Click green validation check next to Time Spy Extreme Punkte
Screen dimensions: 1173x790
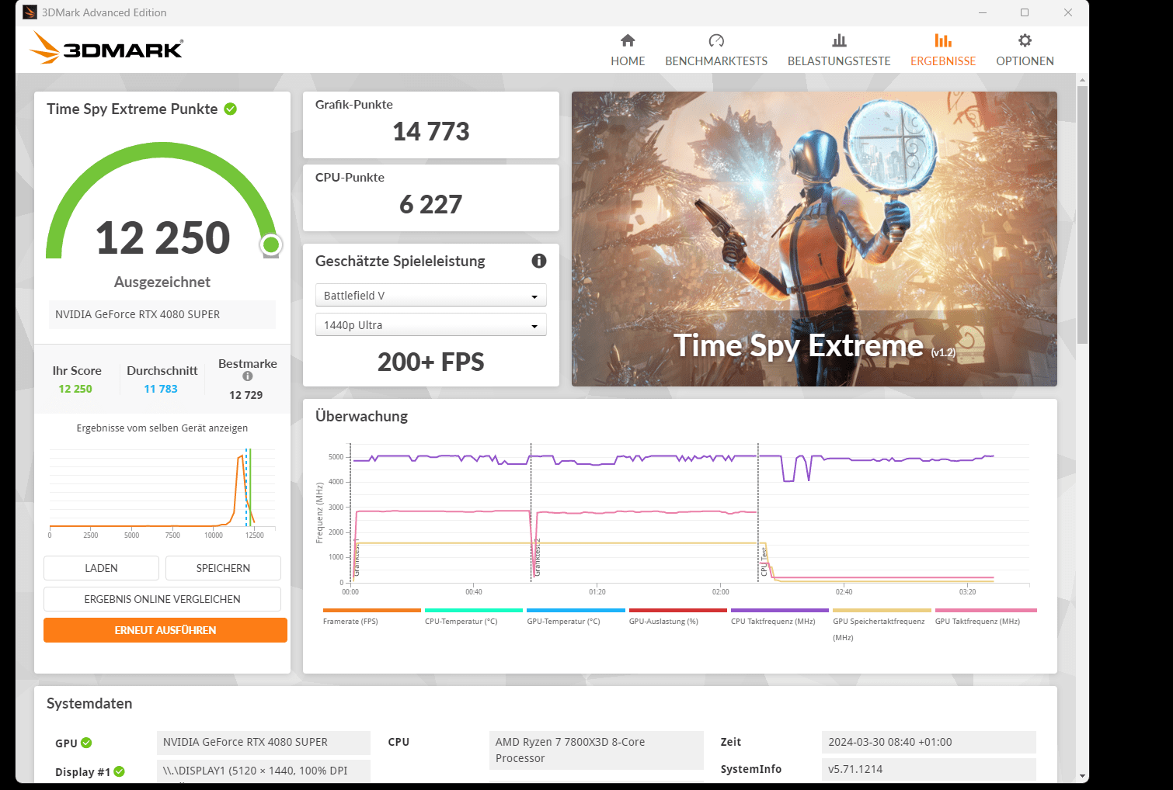[x=231, y=109]
